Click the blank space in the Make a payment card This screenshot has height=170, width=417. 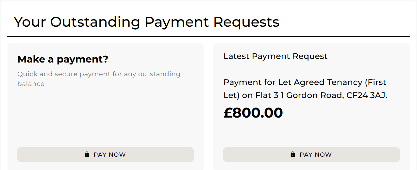(x=105, y=117)
